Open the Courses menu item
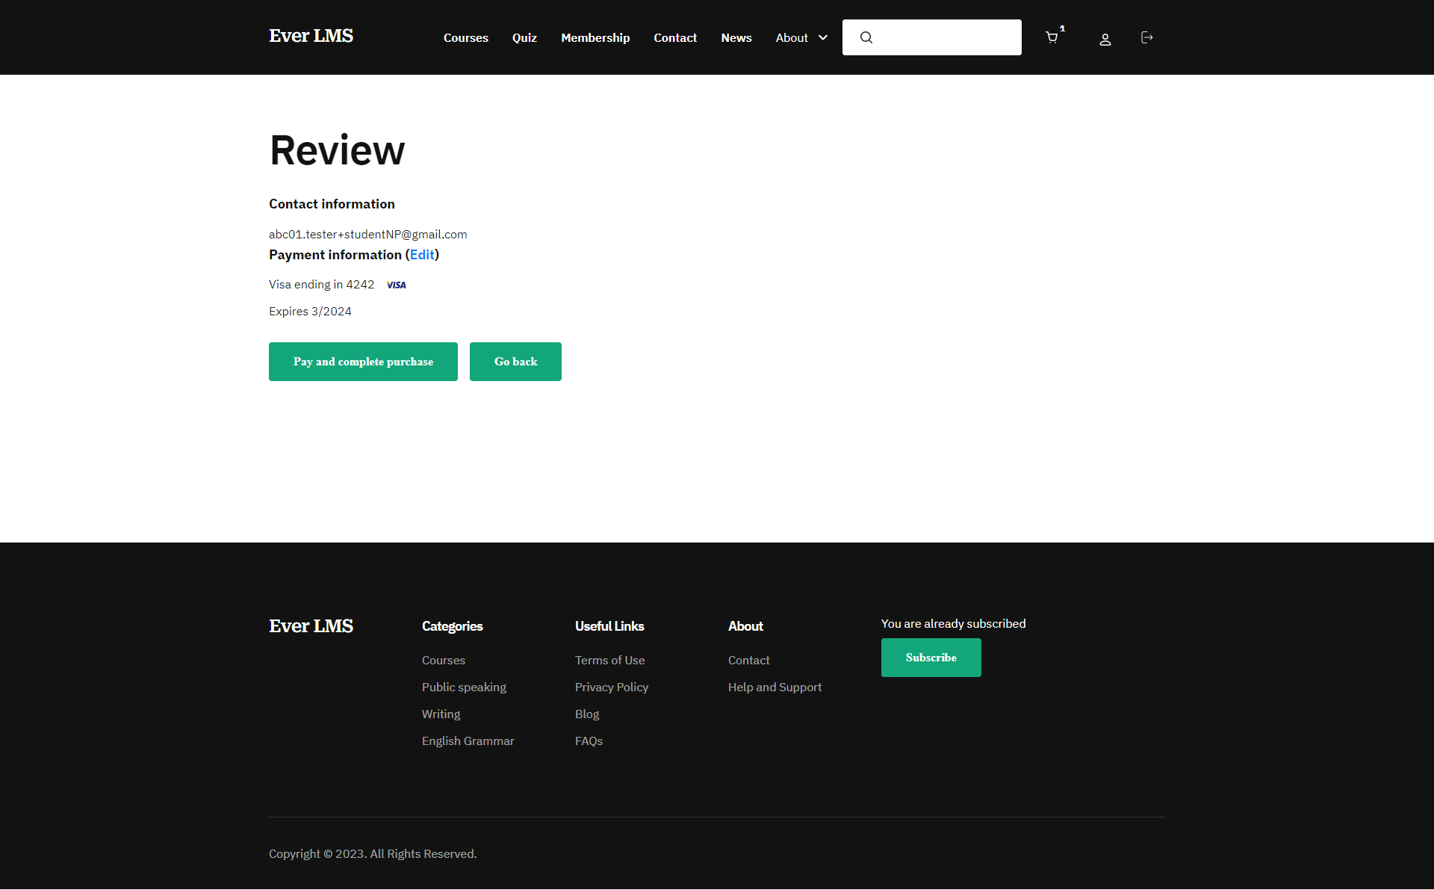Screen dimensions: 1434x890 466,37
